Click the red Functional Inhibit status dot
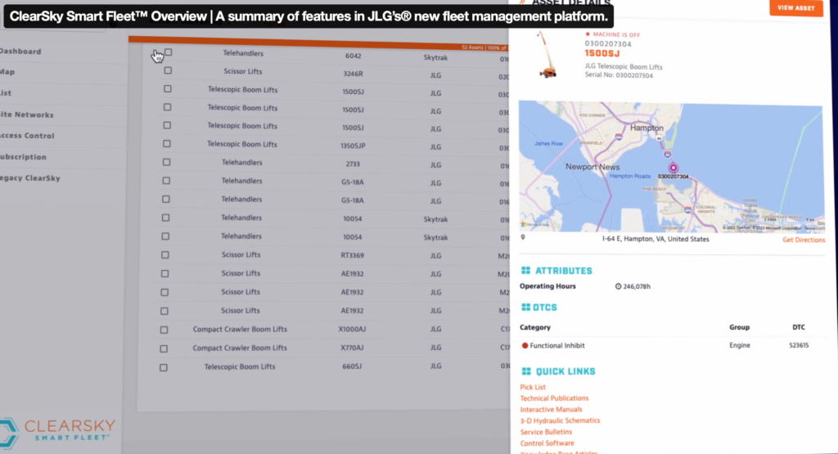The height and width of the screenshot is (454, 838). [525, 346]
